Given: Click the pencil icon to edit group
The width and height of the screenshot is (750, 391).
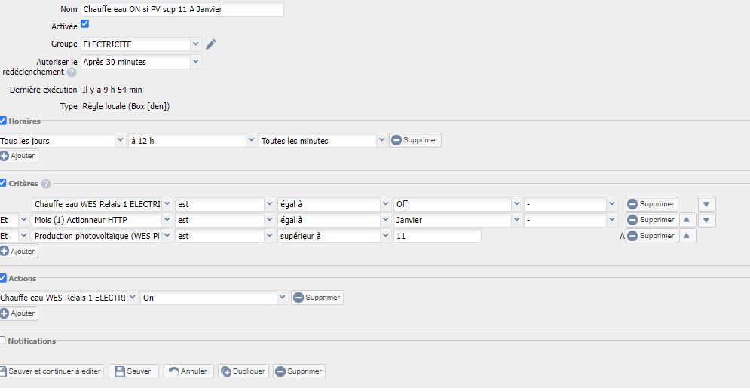Looking at the screenshot, I should (211, 44).
